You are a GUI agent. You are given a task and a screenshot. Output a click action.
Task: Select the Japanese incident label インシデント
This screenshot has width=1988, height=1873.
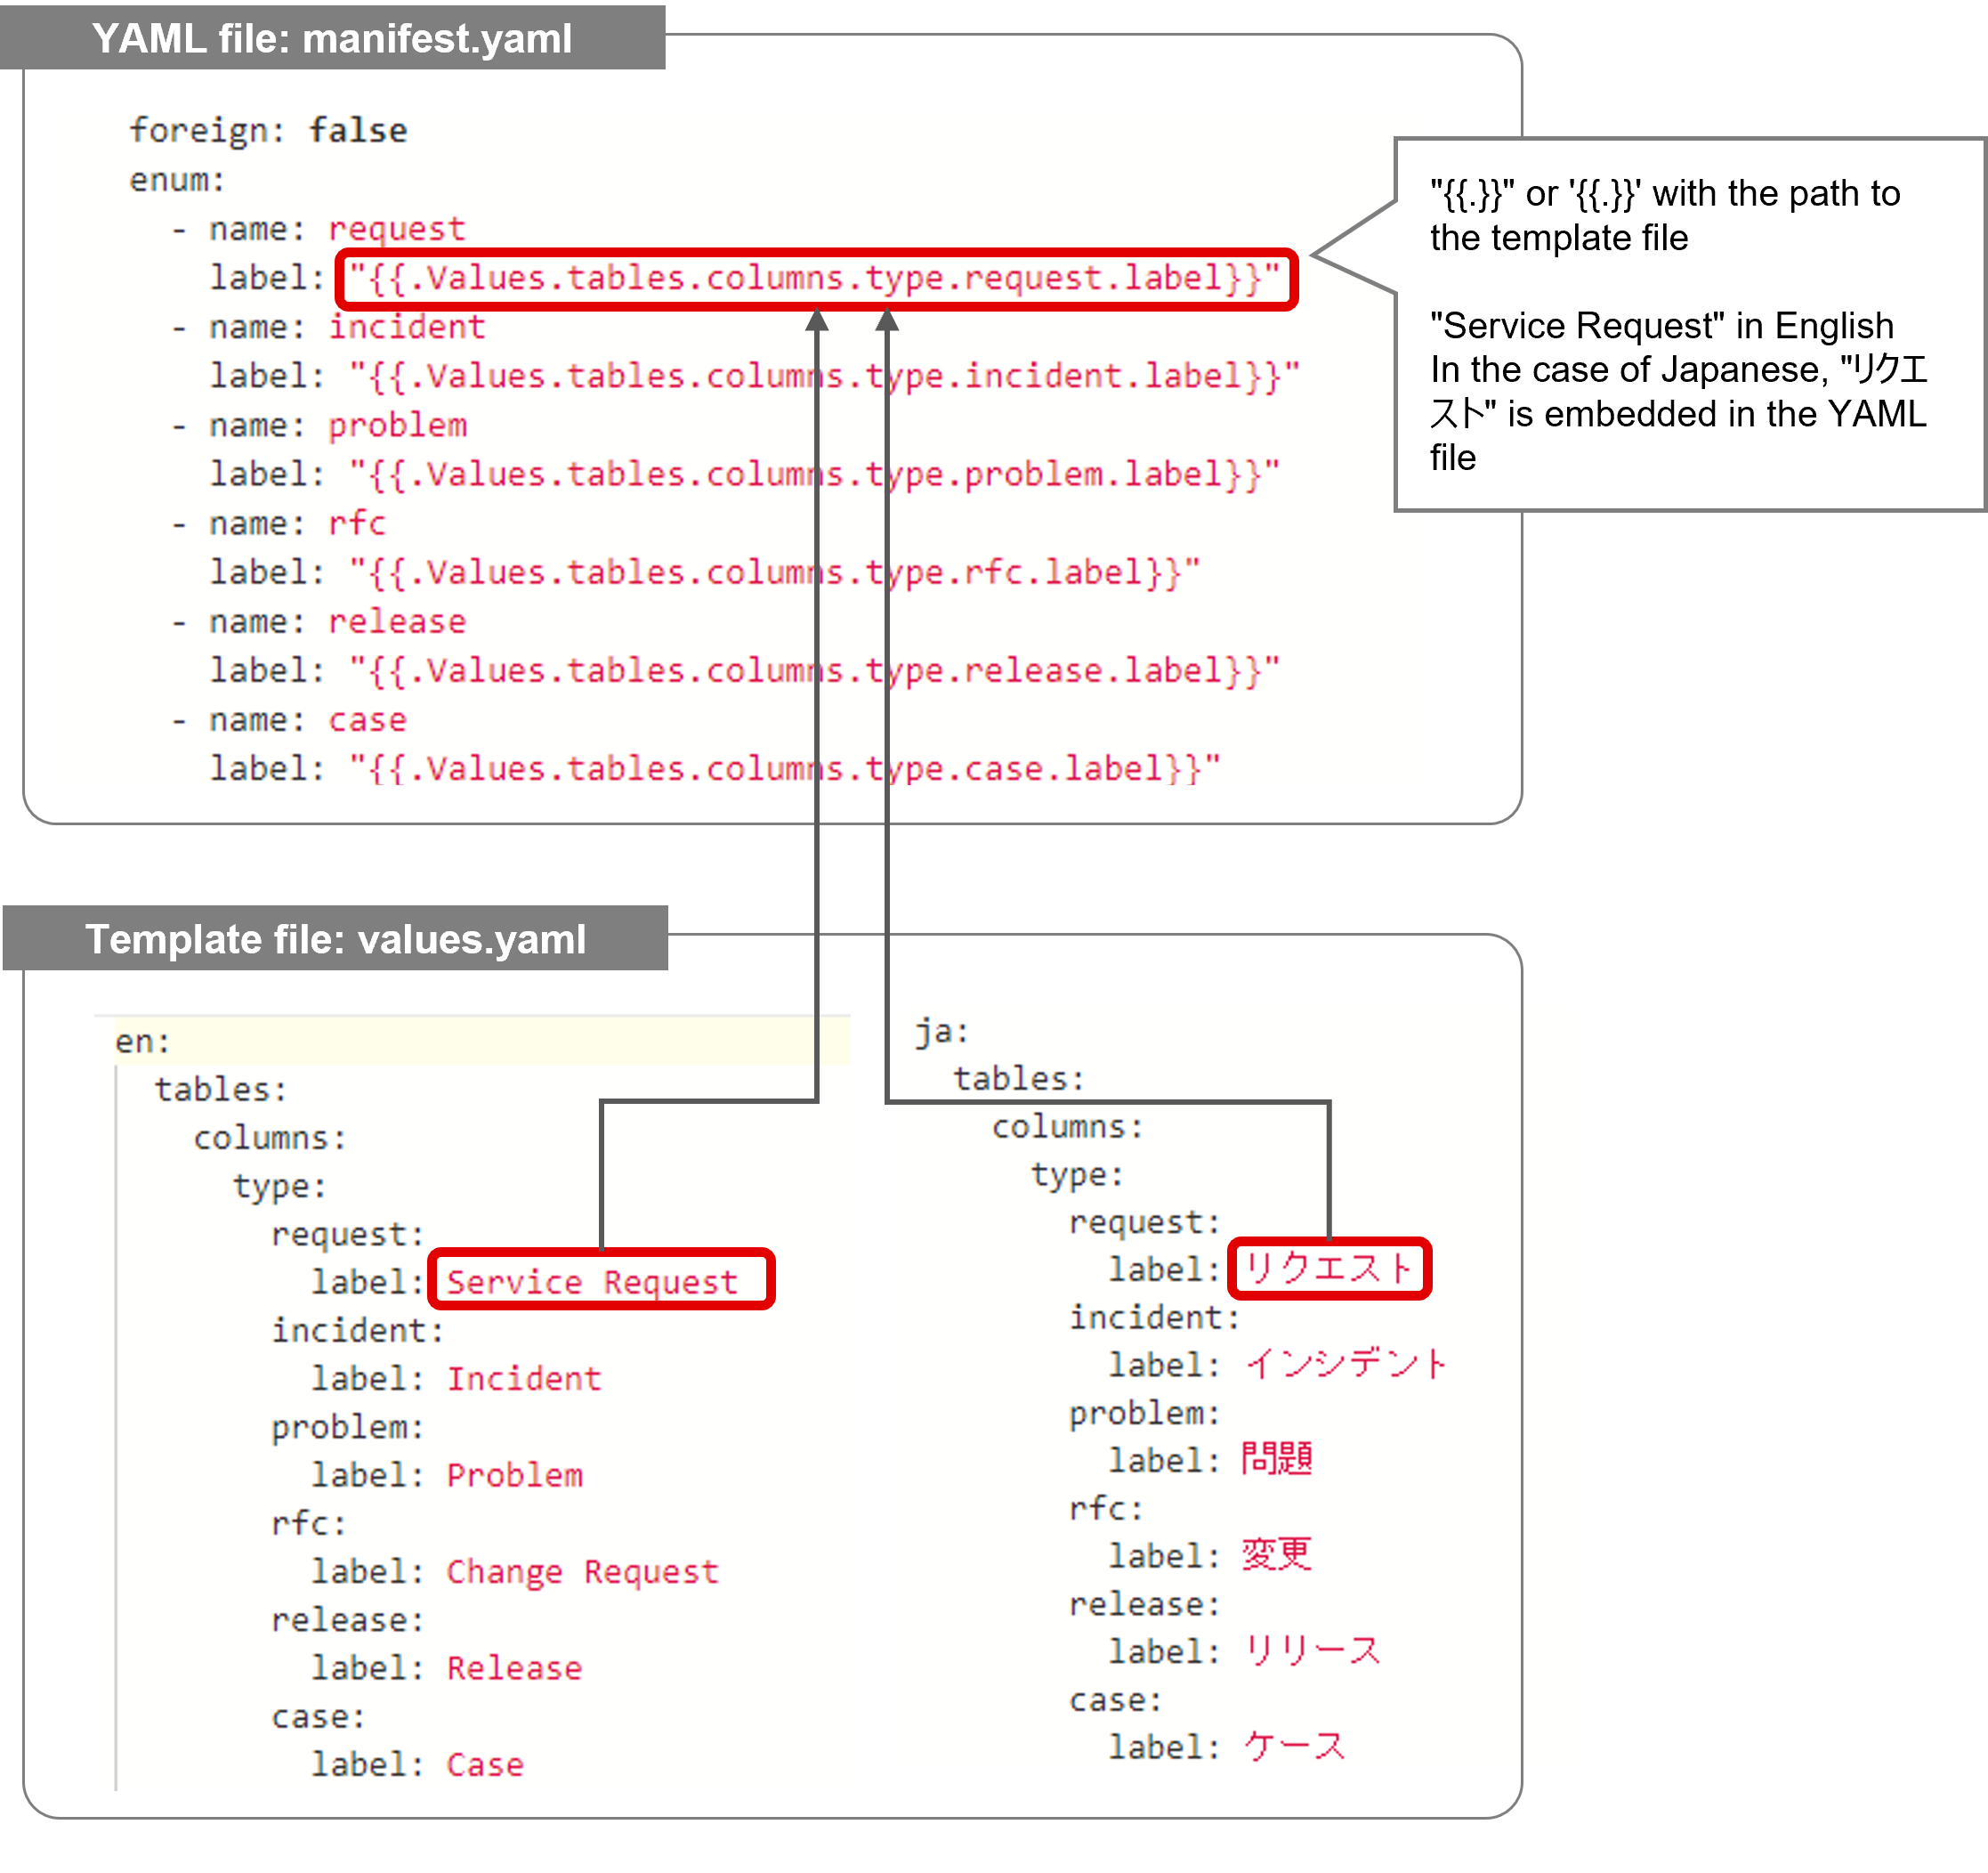click(1347, 1363)
